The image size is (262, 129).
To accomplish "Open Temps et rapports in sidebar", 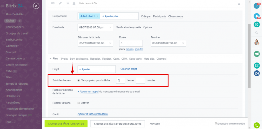I will [x=17, y=84].
